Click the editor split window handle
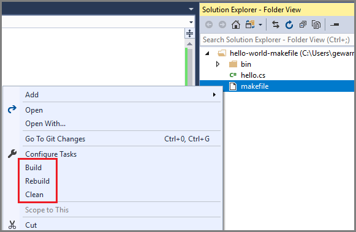The image size is (356, 232). click(189, 34)
